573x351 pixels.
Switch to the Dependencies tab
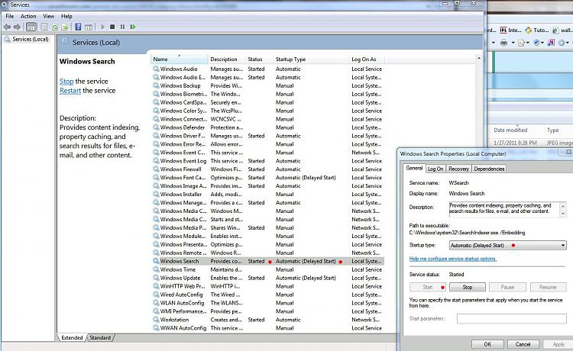click(489, 169)
